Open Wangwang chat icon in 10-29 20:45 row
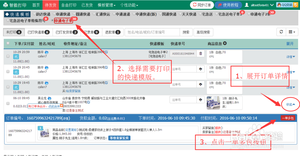The image size is (300, 156). tap(46, 67)
